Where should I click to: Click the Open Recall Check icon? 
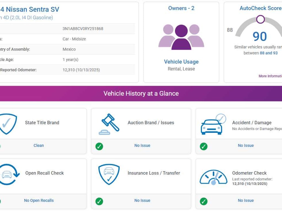[x=8, y=174]
